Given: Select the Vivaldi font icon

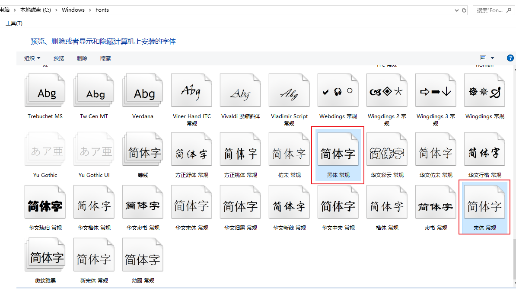Looking at the screenshot, I should tap(240, 90).
